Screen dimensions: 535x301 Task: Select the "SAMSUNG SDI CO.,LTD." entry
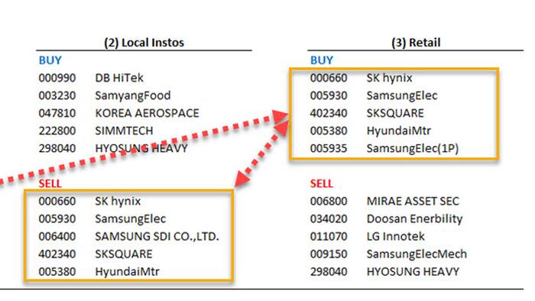(x=157, y=237)
